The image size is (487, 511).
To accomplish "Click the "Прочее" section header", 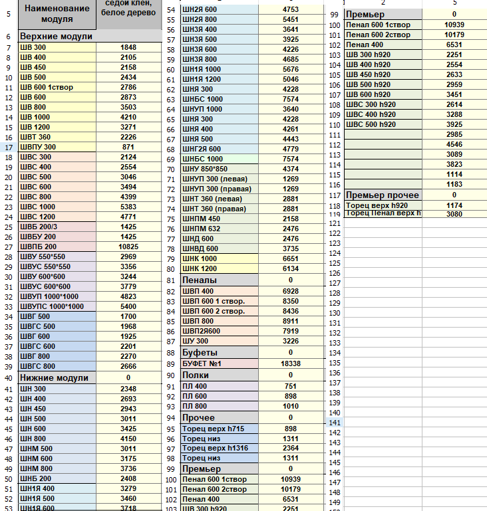I will pos(220,417).
